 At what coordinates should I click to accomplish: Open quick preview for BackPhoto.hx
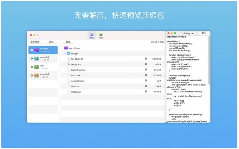[146, 70]
